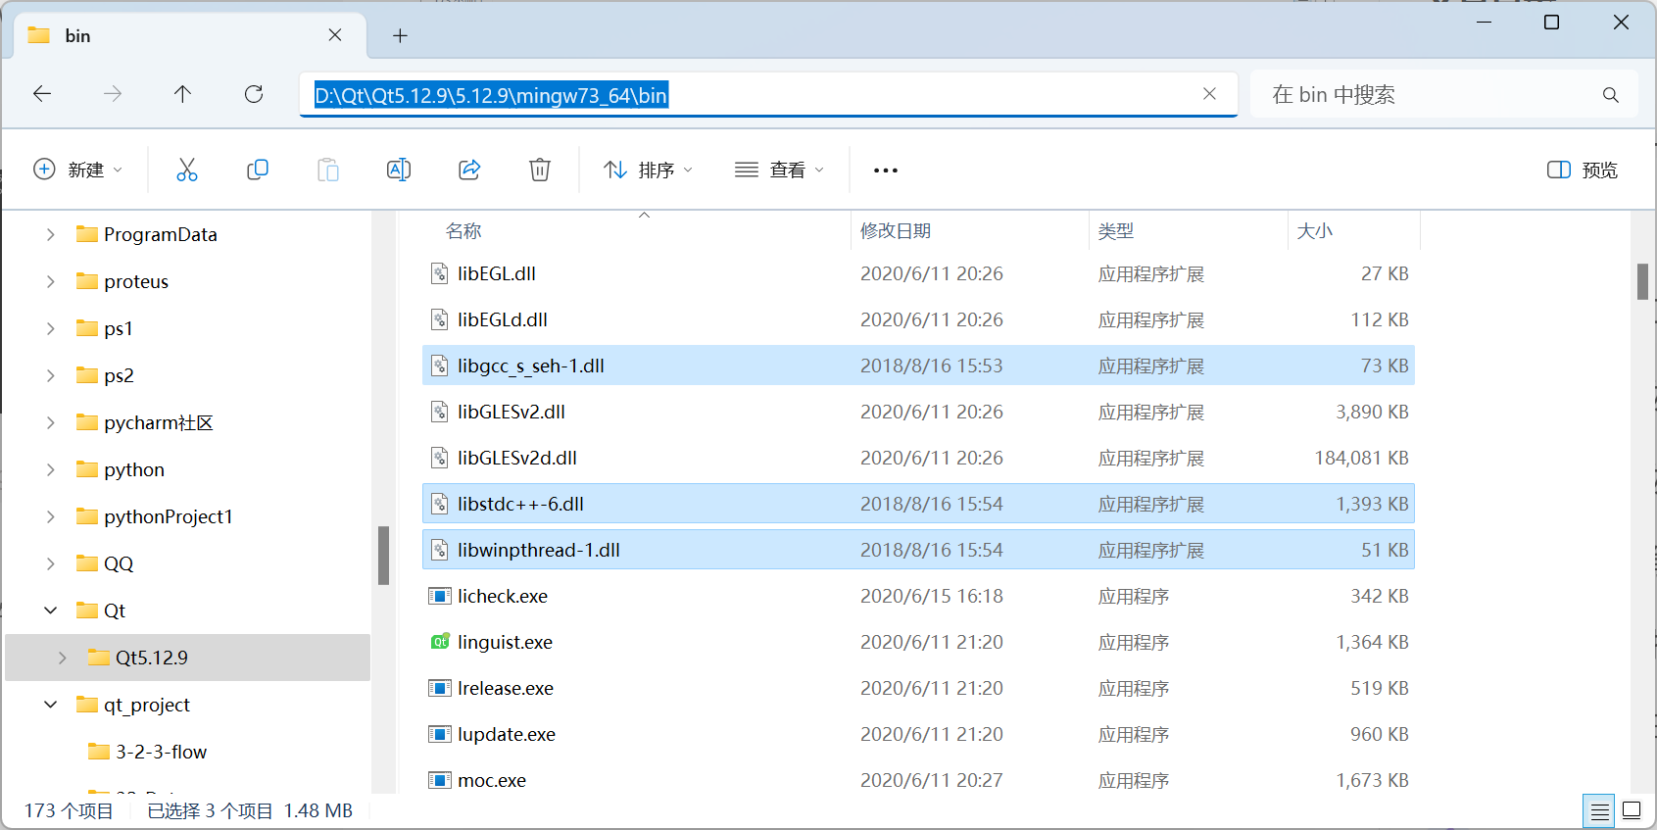The width and height of the screenshot is (1657, 830).
Task: Open the three-dot more options menu
Action: coord(886,171)
